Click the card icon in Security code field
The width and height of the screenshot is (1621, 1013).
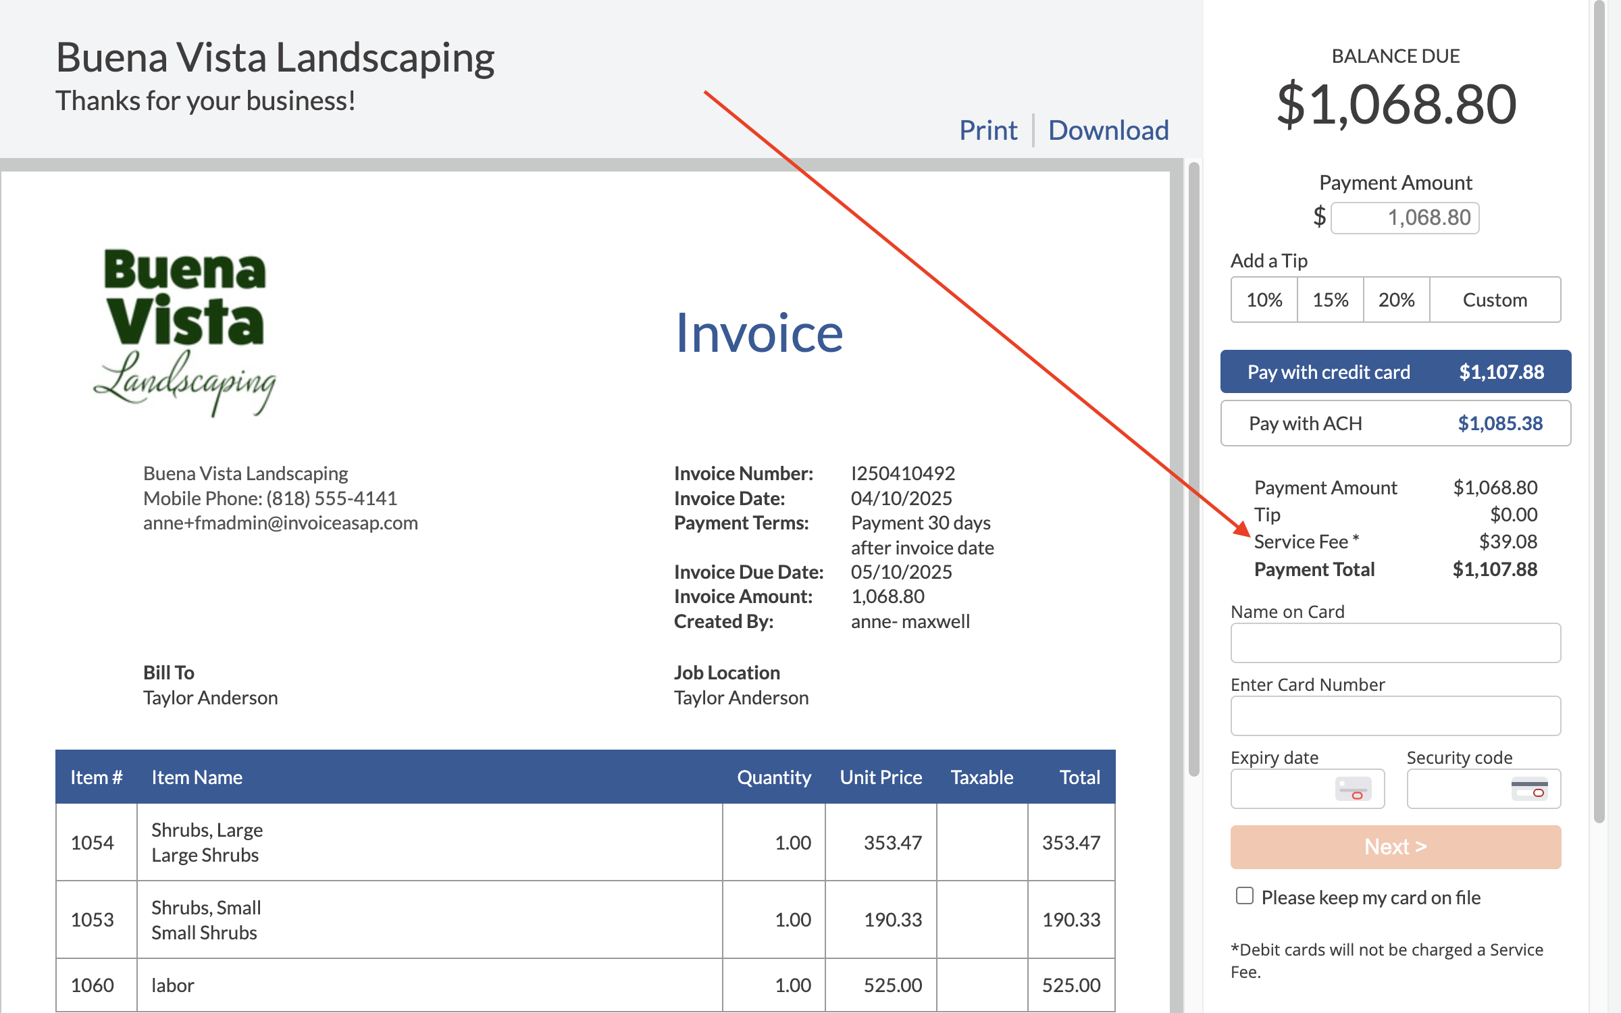1529,789
